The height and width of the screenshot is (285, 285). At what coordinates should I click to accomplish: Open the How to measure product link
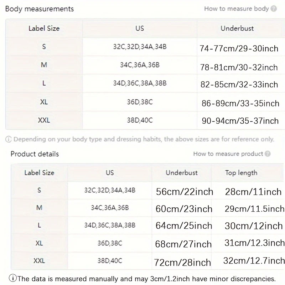tap(228, 154)
